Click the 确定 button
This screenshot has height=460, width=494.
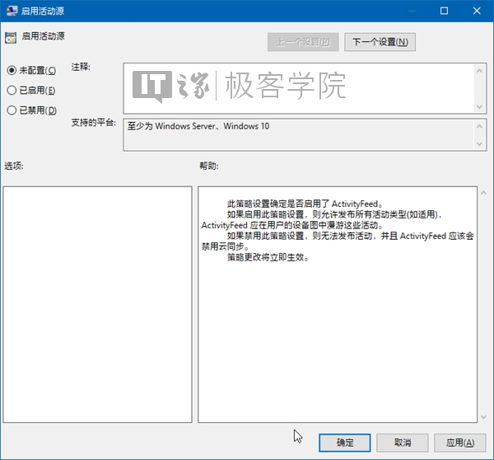(x=345, y=443)
